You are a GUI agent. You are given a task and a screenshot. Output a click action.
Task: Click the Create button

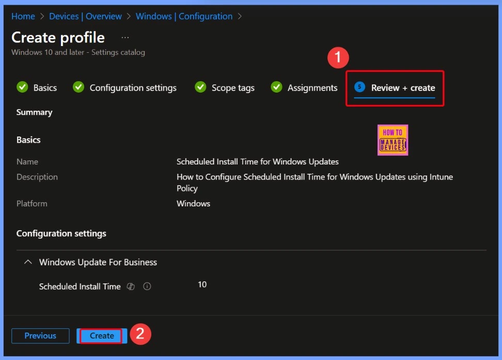point(102,336)
